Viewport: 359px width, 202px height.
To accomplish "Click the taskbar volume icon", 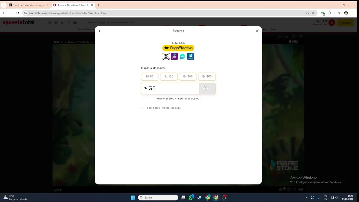I will pyautogui.click(x=337, y=198).
